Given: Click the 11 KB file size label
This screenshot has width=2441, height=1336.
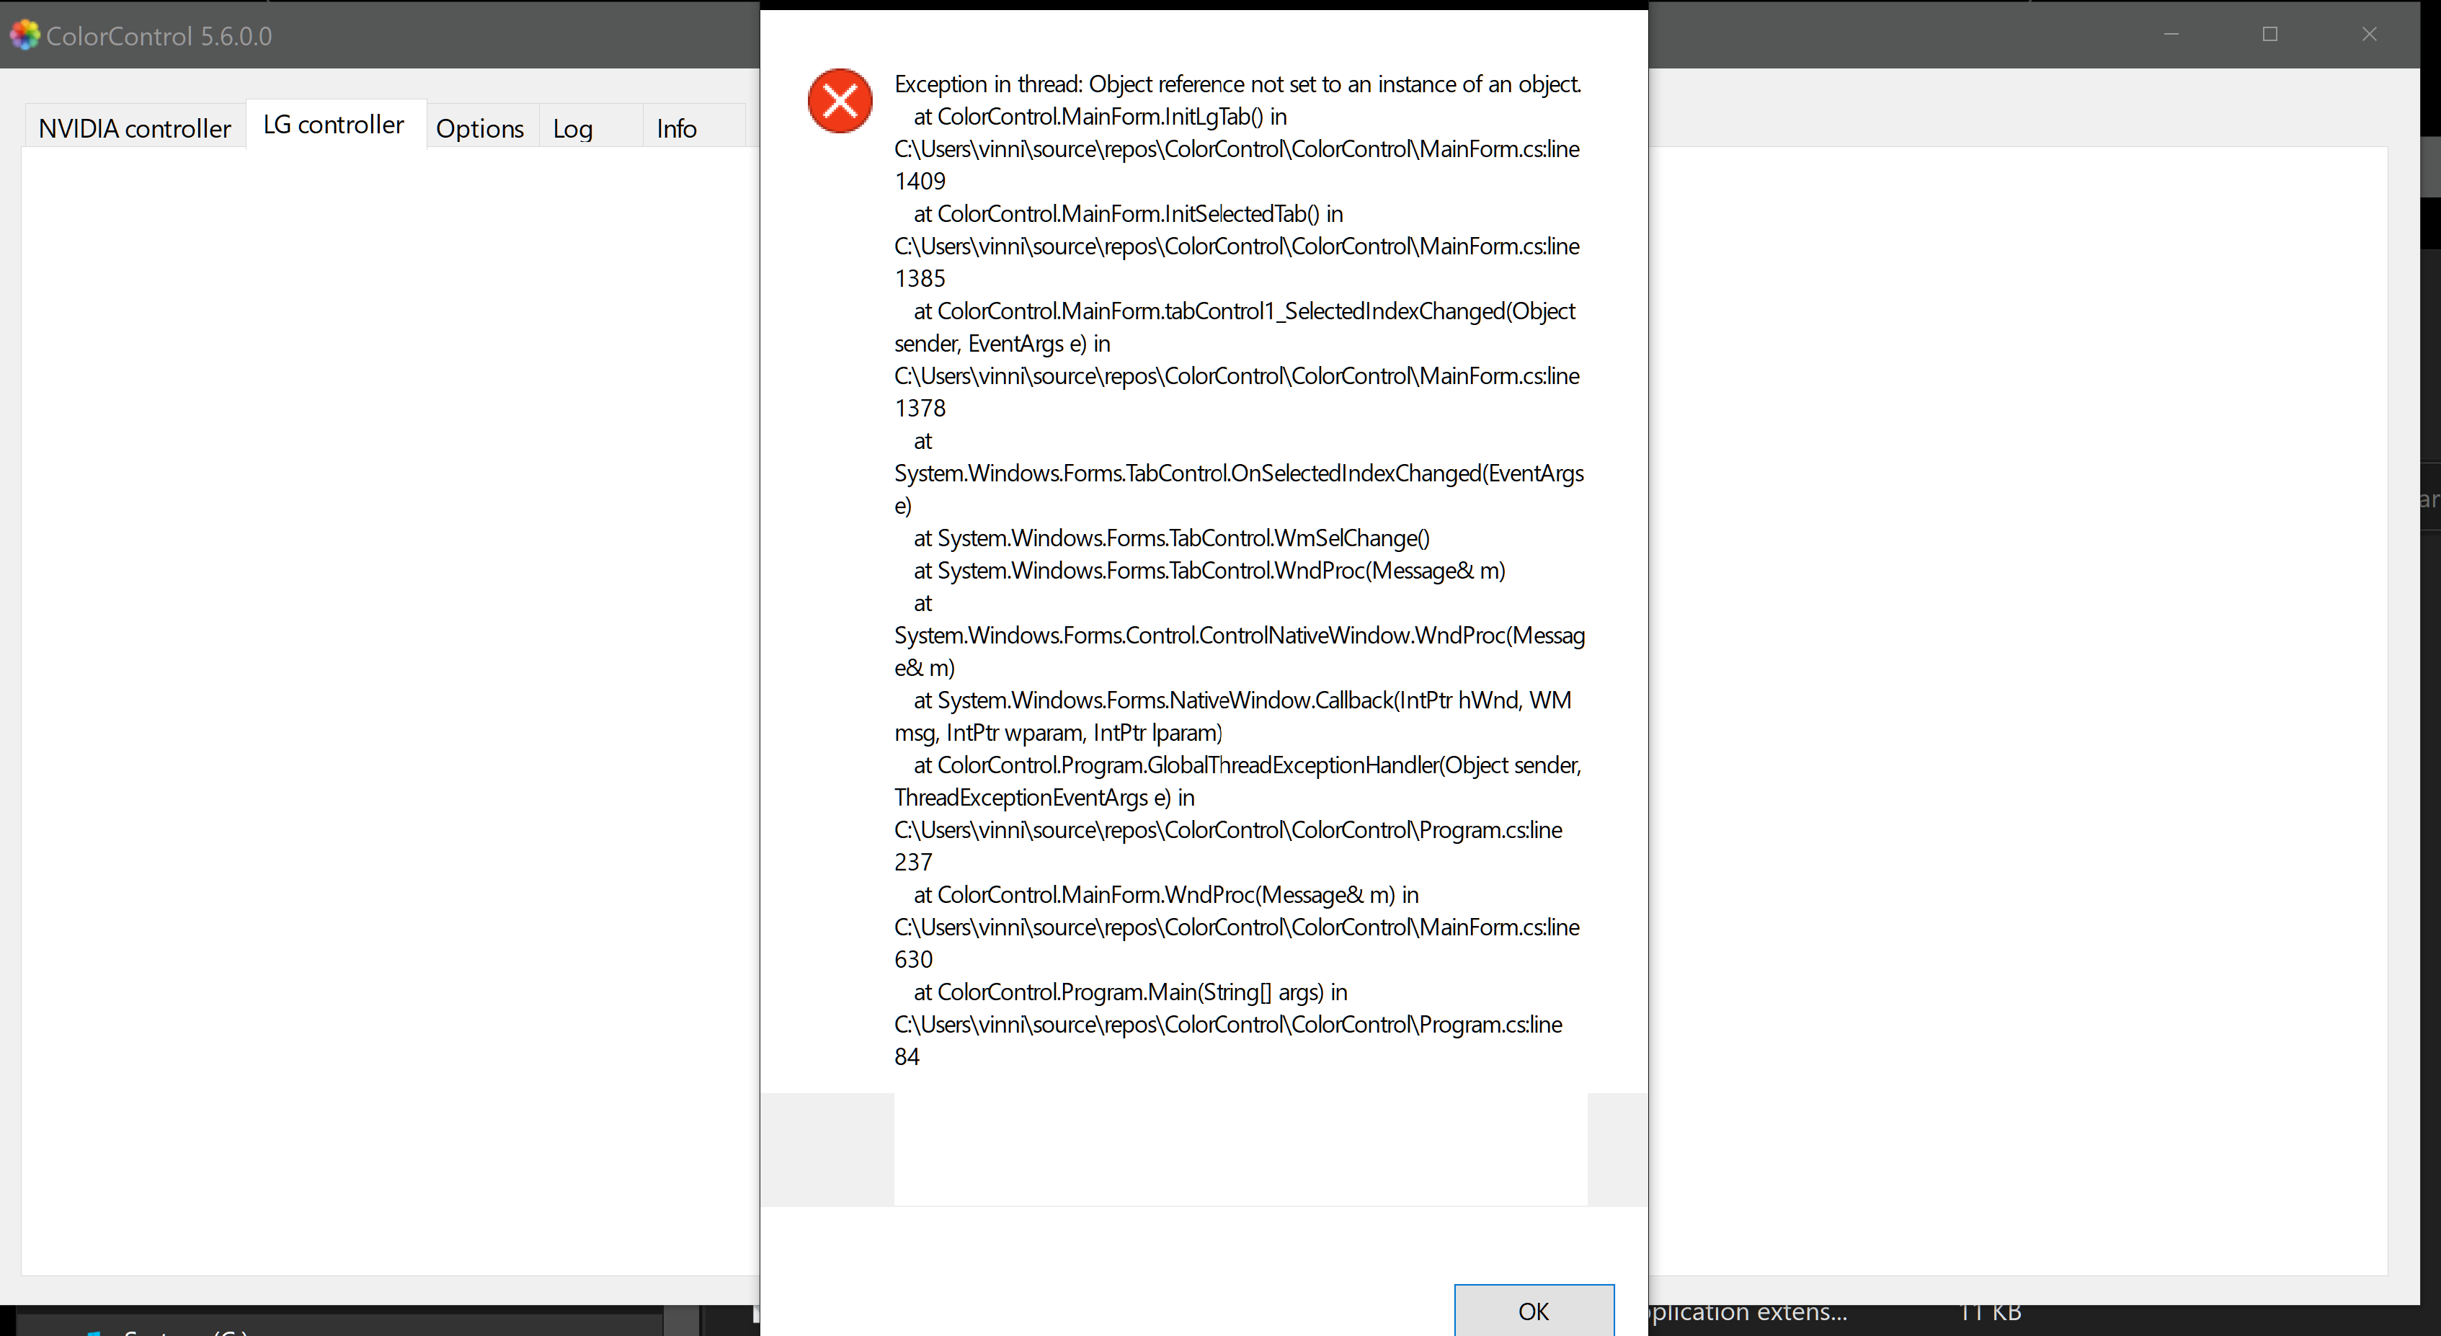Looking at the screenshot, I should point(1990,1311).
